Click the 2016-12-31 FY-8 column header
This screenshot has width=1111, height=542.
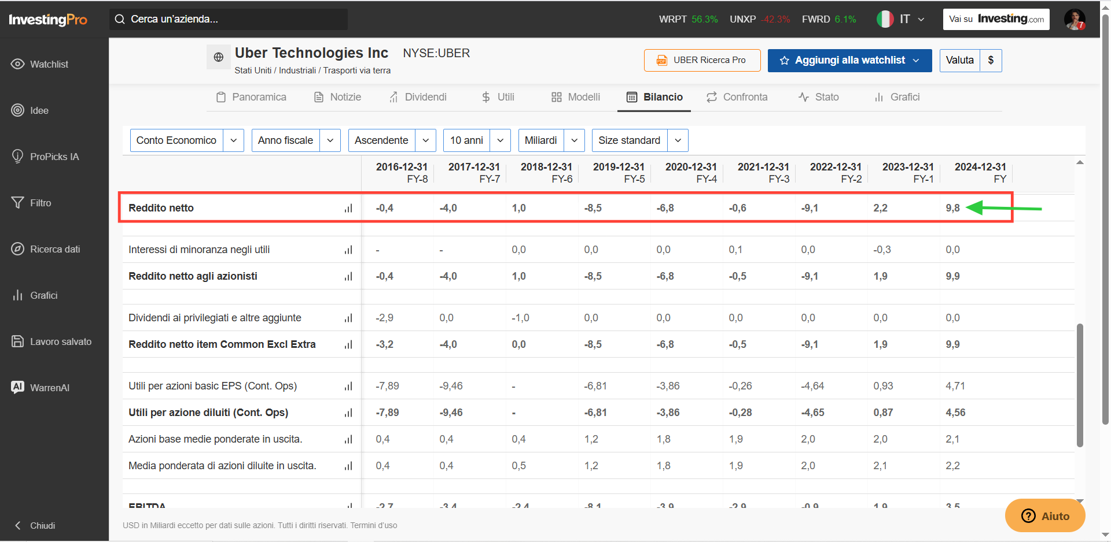tap(402, 173)
